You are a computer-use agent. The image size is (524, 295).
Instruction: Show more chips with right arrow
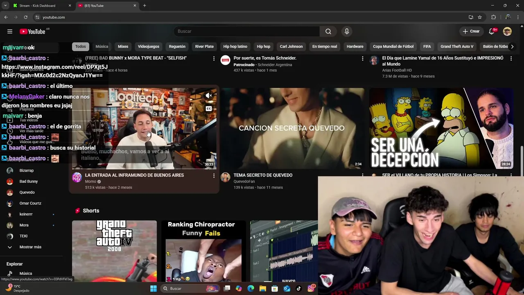tap(512, 46)
